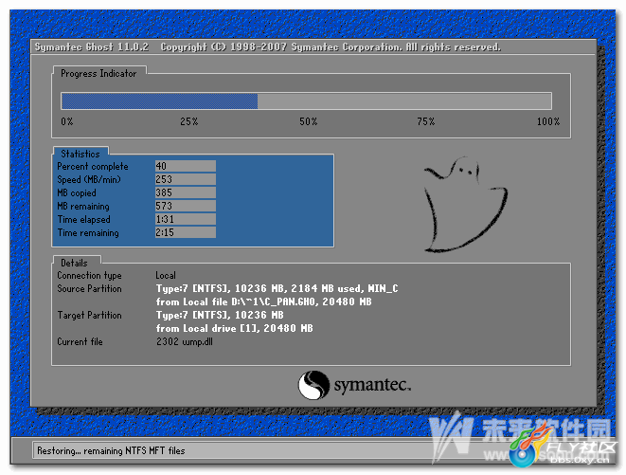Click the Current file label
626x475 pixels.
80,342
